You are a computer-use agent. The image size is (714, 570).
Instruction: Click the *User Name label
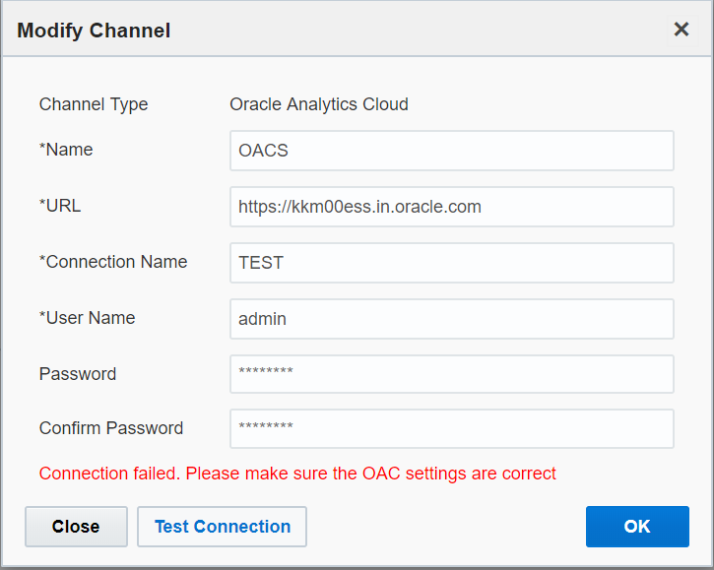[x=88, y=318]
